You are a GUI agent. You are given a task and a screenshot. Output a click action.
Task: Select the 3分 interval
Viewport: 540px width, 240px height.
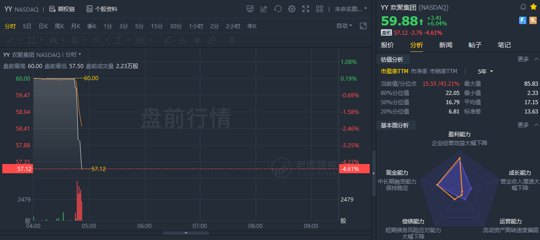tap(124, 26)
